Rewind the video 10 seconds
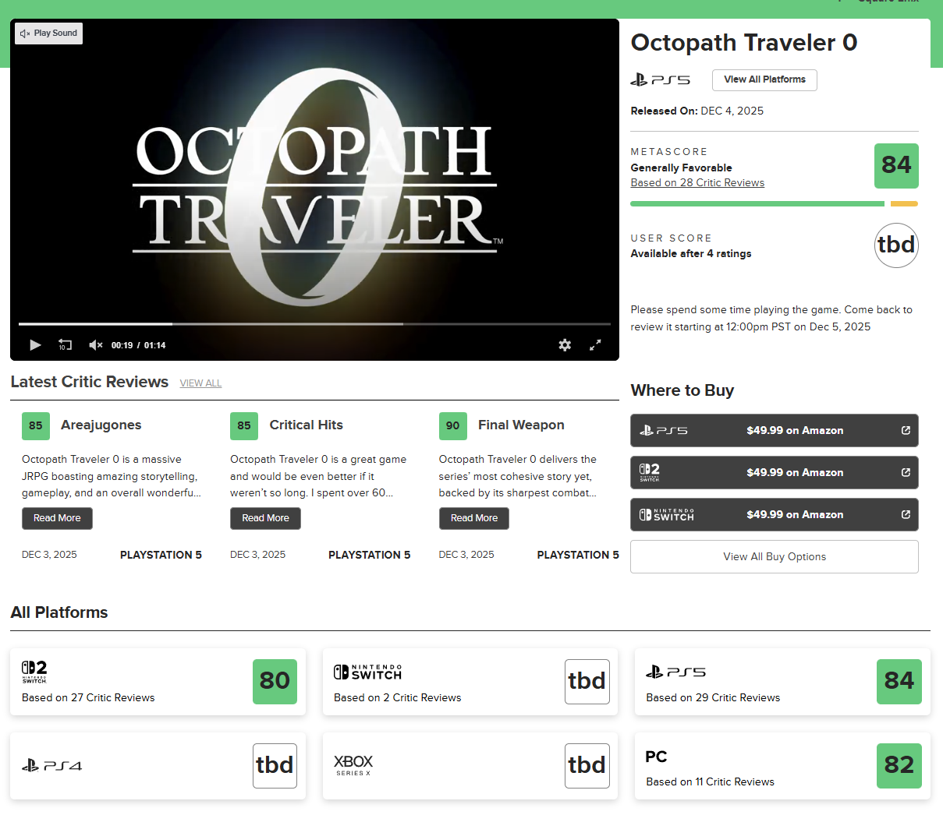The image size is (943, 815). [x=66, y=345]
